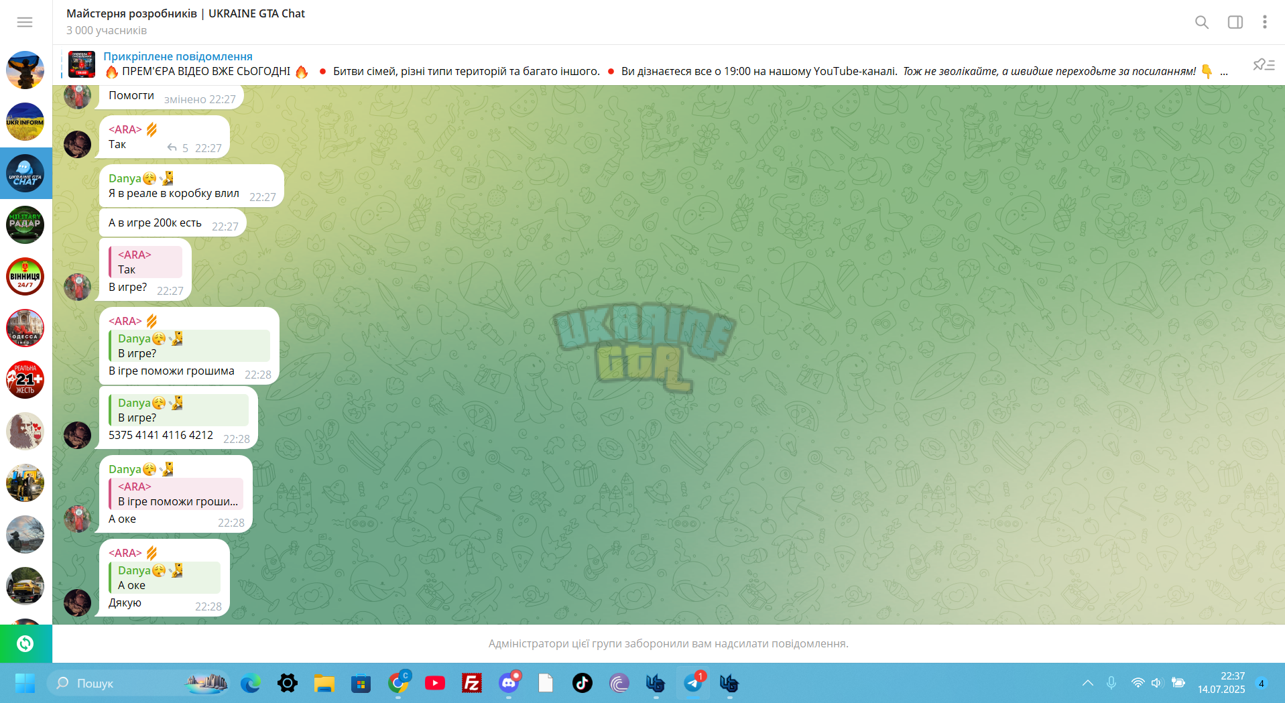
Task: Switch to Discord in the taskbar
Action: (509, 683)
